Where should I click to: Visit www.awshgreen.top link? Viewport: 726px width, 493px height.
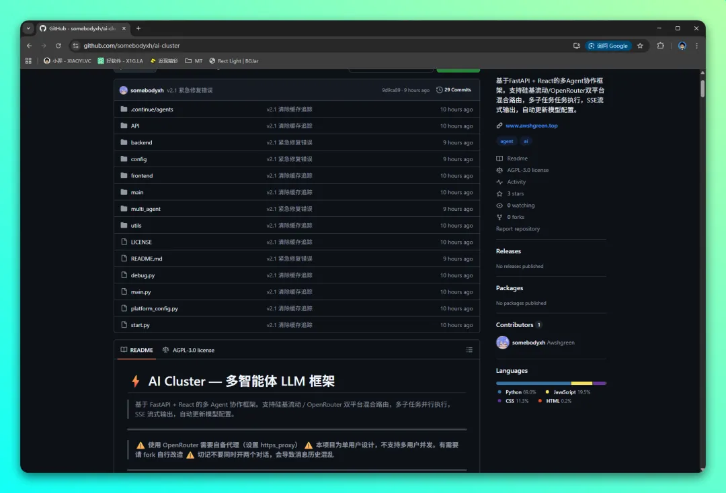pos(531,126)
